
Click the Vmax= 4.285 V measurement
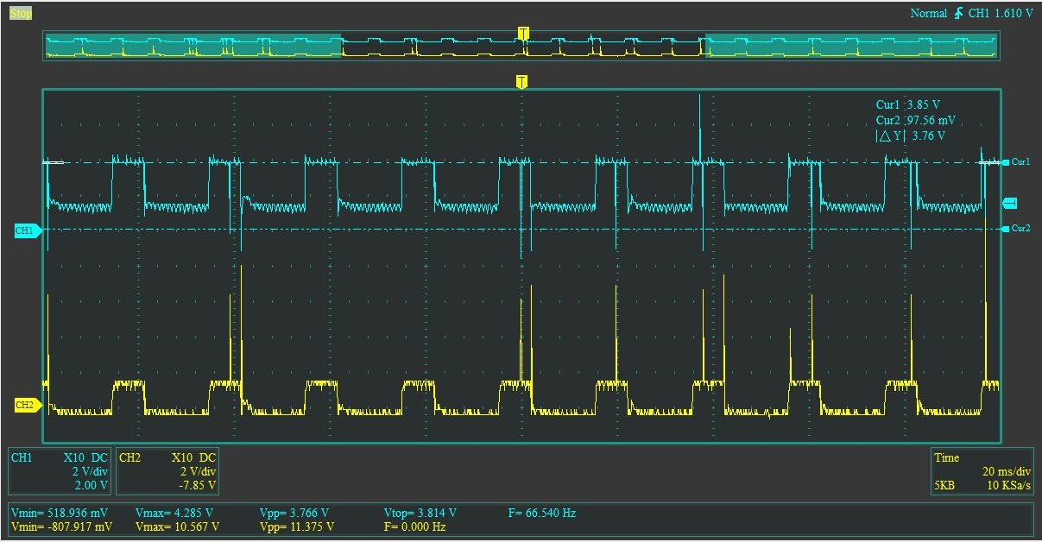pos(174,513)
